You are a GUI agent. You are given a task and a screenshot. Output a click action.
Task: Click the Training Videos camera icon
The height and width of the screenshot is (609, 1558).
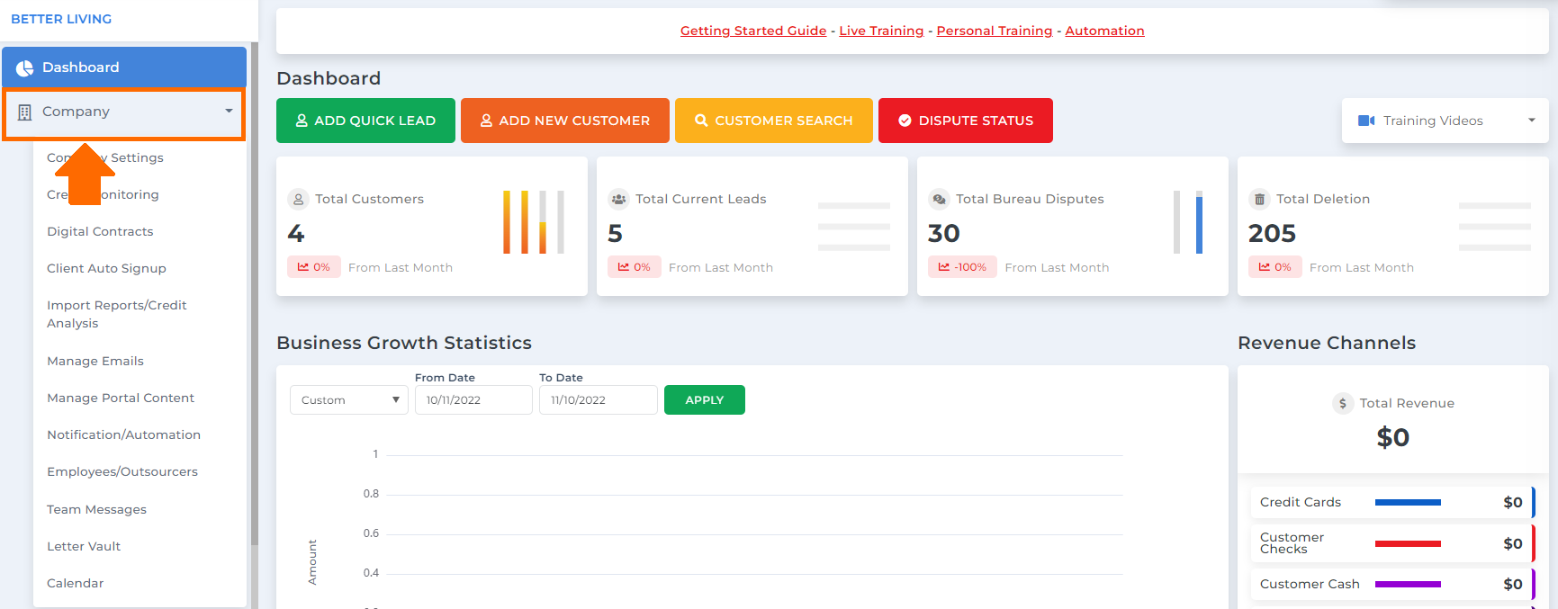pos(1366,121)
